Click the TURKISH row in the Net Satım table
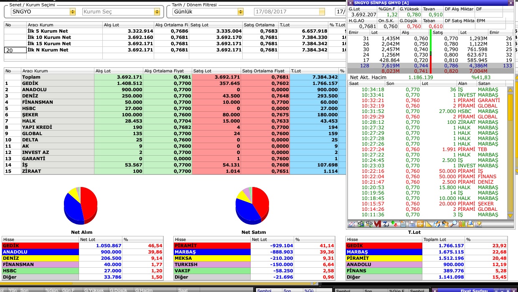Image resolution: width=518 pixels, height=292 pixels. click(255, 264)
